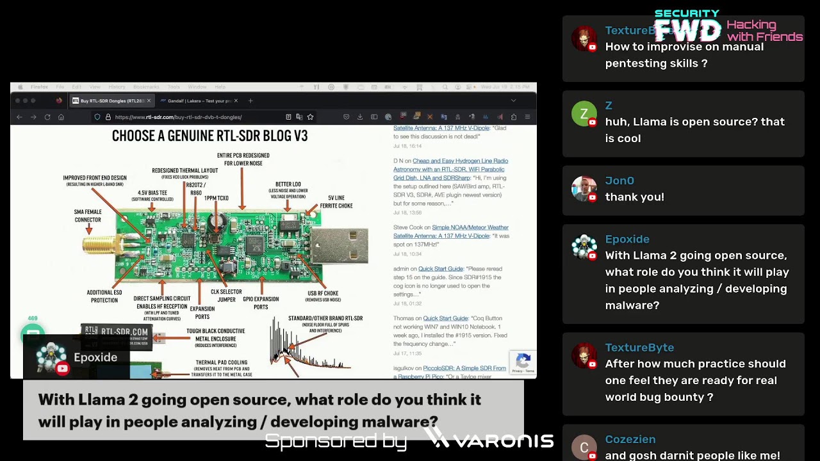Switch to the Buy RTL-SDR Dongles tab
820x461 pixels.
click(111, 101)
